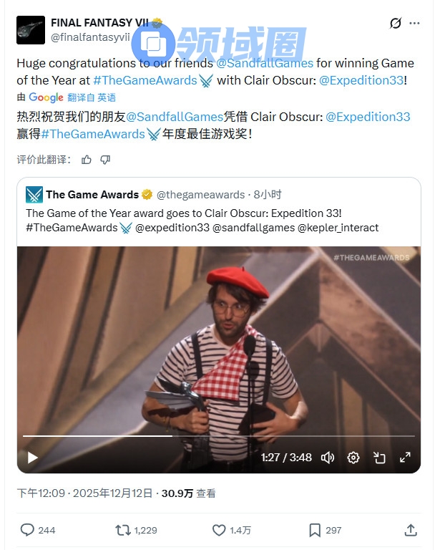Click the picture-in-picture video icon
Screen dimensions: 440x550
pyautogui.click(x=379, y=458)
